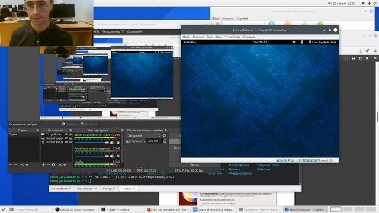Switch to the bash terminal tab
Viewport: 379px width, 213px height.
[128, 188]
